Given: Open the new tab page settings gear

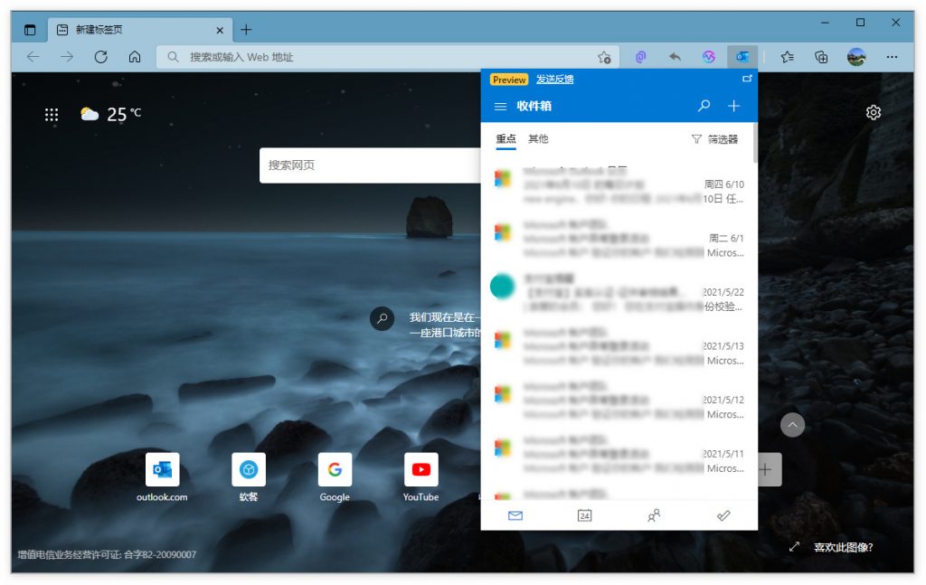Looking at the screenshot, I should point(873,112).
